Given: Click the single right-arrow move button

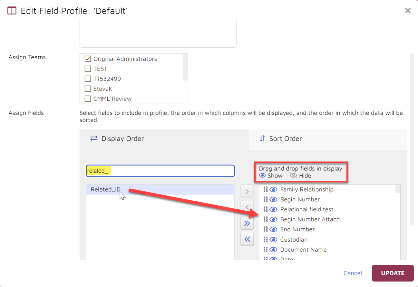Looking at the screenshot, I should [x=247, y=191].
